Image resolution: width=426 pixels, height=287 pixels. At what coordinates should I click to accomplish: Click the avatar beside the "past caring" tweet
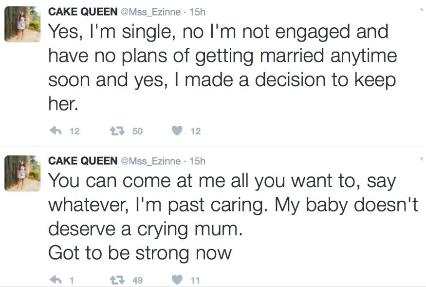[x=22, y=173]
